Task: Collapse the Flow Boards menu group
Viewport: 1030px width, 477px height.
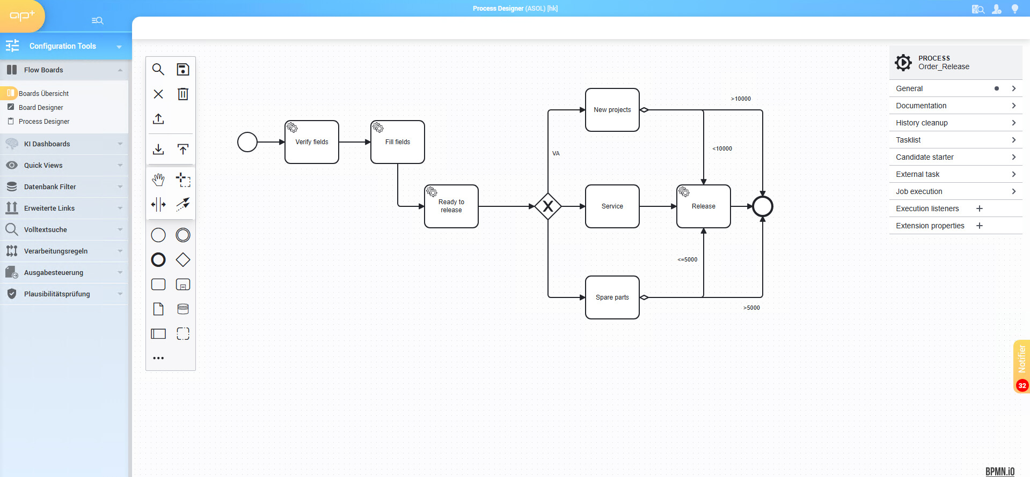Action: click(64, 70)
